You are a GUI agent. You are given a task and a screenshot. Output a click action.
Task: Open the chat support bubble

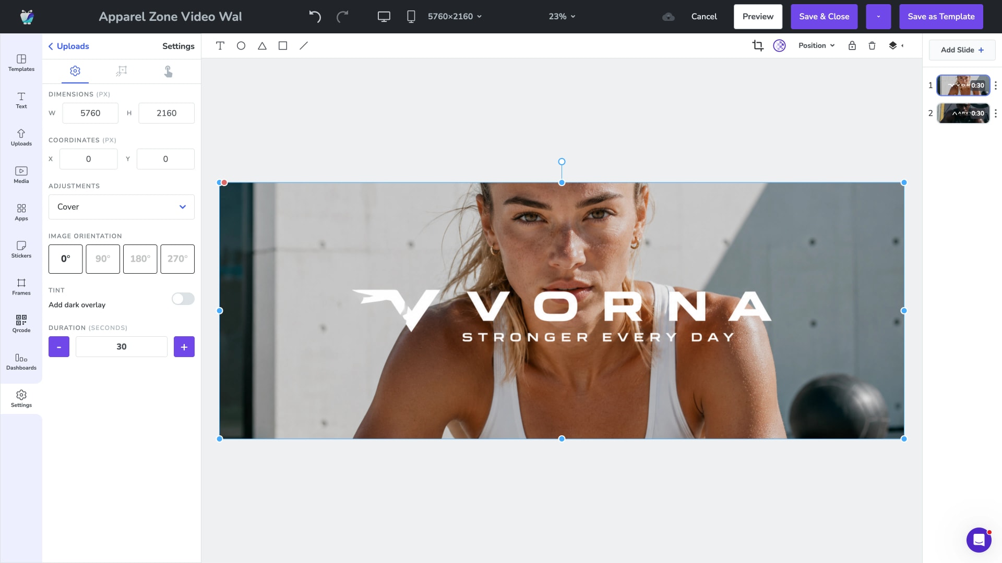coord(979,540)
